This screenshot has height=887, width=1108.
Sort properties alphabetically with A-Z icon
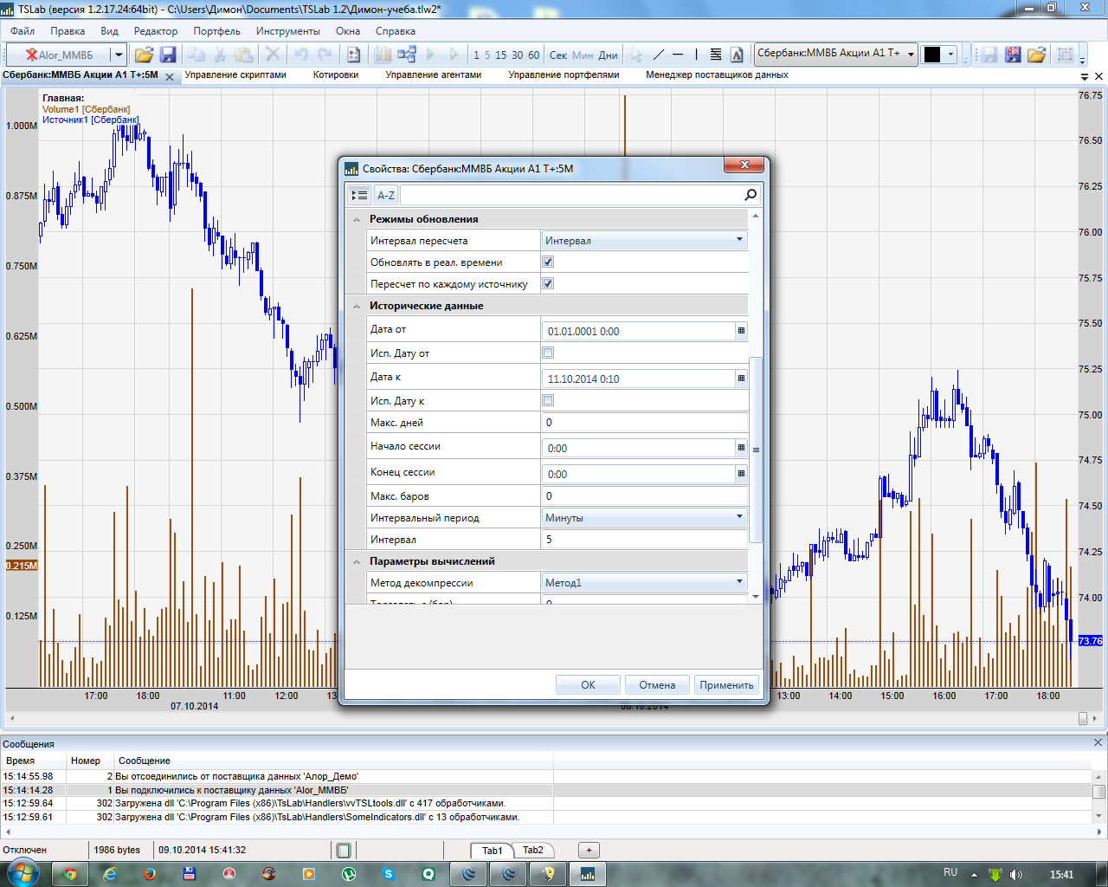pyautogui.click(x=386, y=195)
